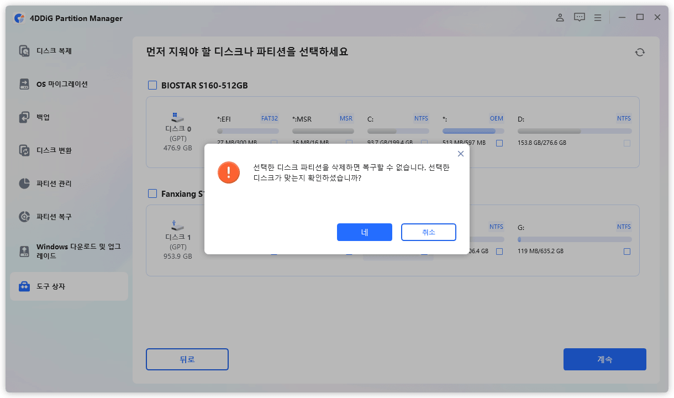Close the warning dialog with X
674x398 pixels.
[x=461, y=154]
